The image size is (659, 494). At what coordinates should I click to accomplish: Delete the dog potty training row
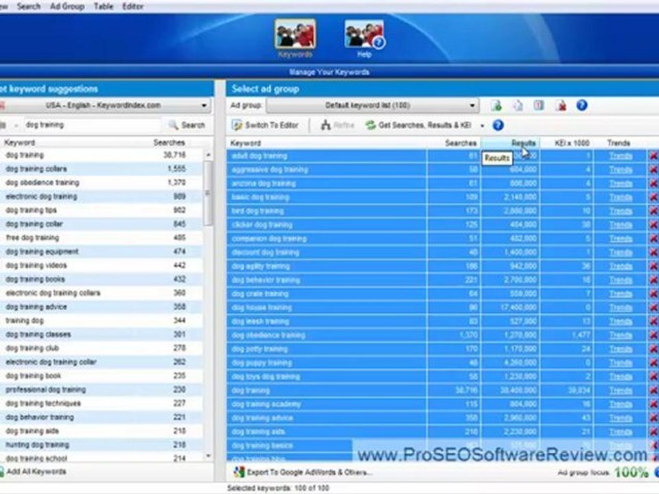tap(654, 349)
